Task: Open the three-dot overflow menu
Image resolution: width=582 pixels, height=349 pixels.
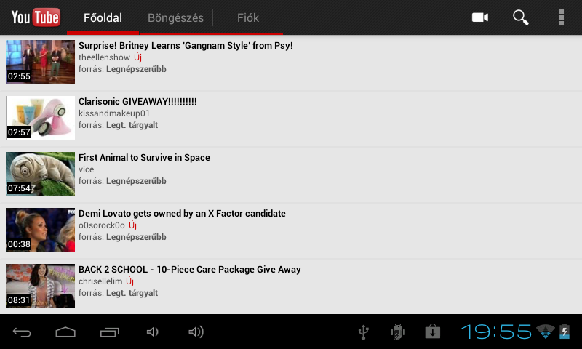Action: click(x=561, y=17)
